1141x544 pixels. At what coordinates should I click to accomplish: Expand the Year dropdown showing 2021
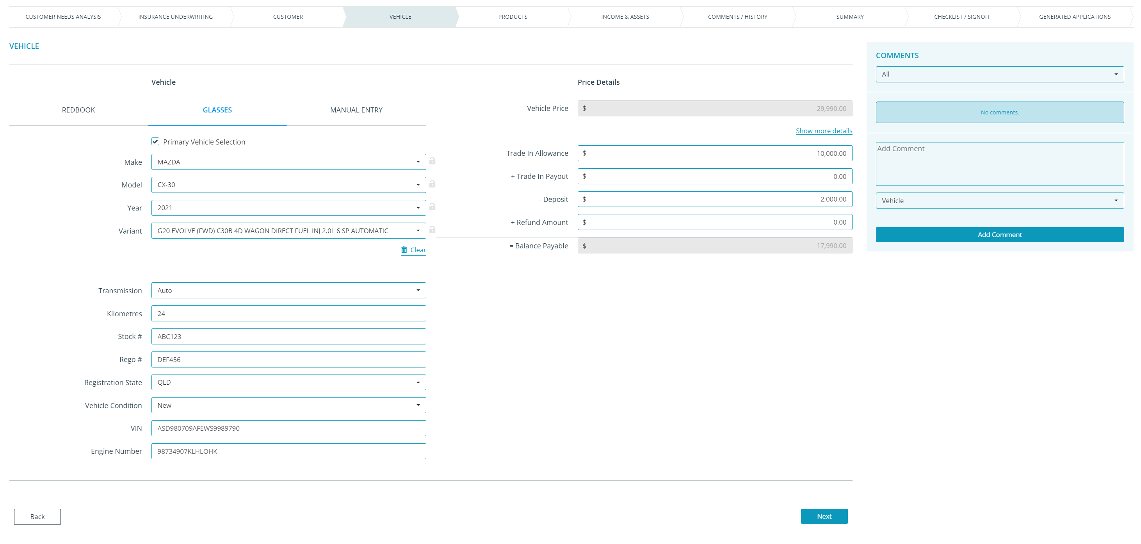(288, 208)
